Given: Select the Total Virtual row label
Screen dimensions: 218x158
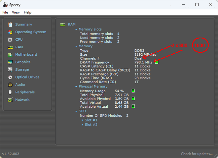Looking at the screenshot, I should coord(90,103).
